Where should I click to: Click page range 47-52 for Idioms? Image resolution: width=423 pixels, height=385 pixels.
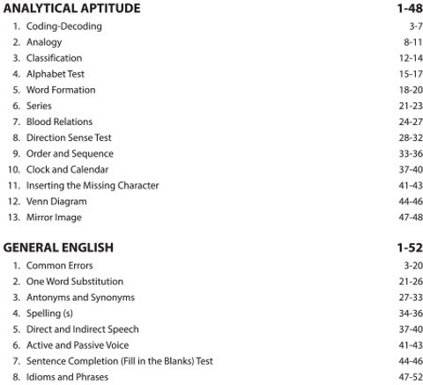point(411,377)
